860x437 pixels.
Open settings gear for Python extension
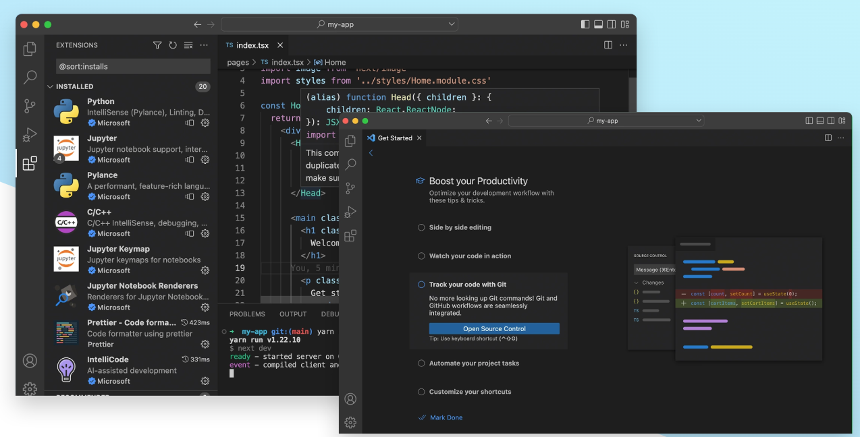click(x=205, y=123)
